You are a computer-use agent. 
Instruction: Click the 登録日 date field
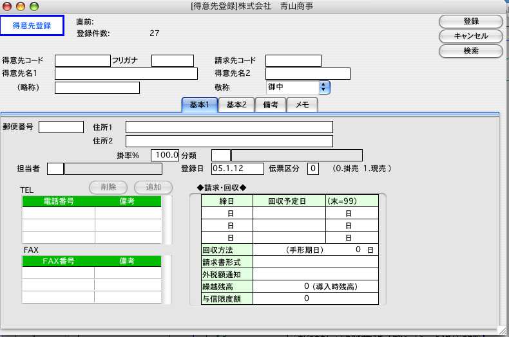pos(237,168)
